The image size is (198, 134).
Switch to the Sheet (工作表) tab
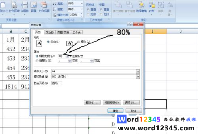77,33
